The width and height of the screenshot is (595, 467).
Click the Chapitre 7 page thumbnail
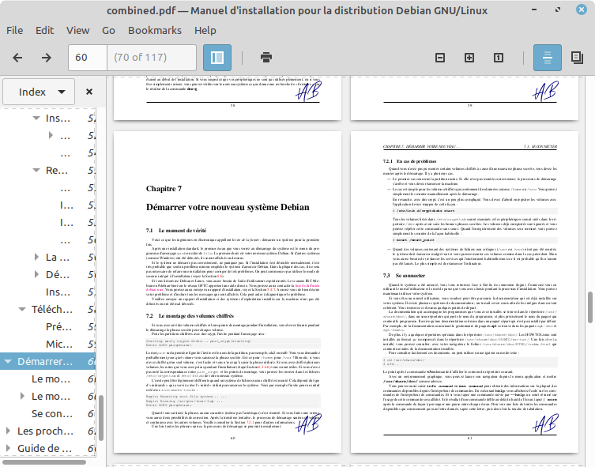(228, 292)
